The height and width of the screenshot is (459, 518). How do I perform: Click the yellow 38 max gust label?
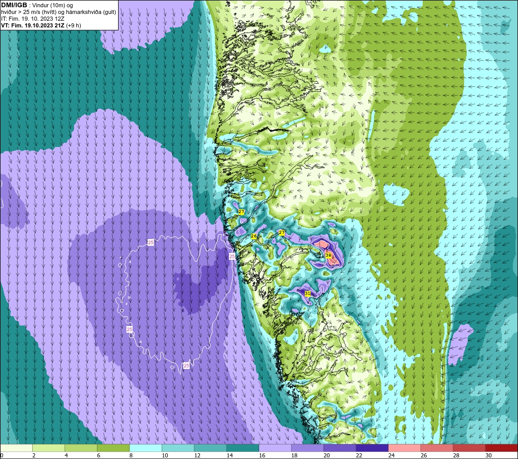tap(328, 255)
